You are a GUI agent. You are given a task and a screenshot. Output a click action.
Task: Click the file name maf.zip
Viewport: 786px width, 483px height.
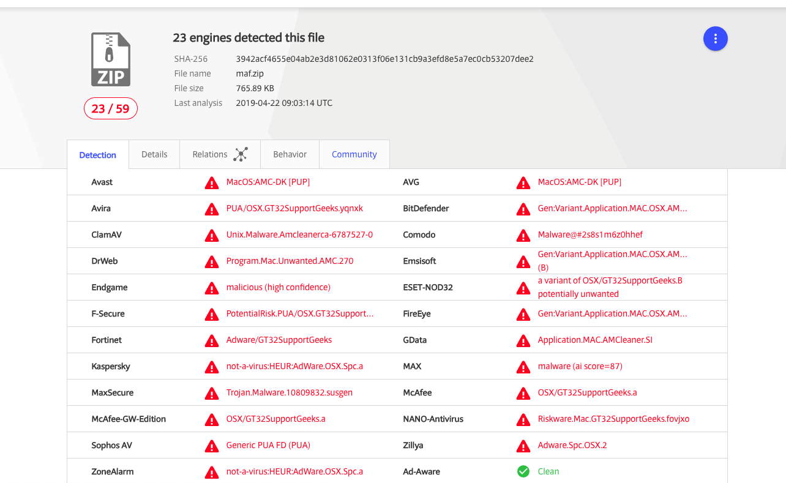pos(250,73)
